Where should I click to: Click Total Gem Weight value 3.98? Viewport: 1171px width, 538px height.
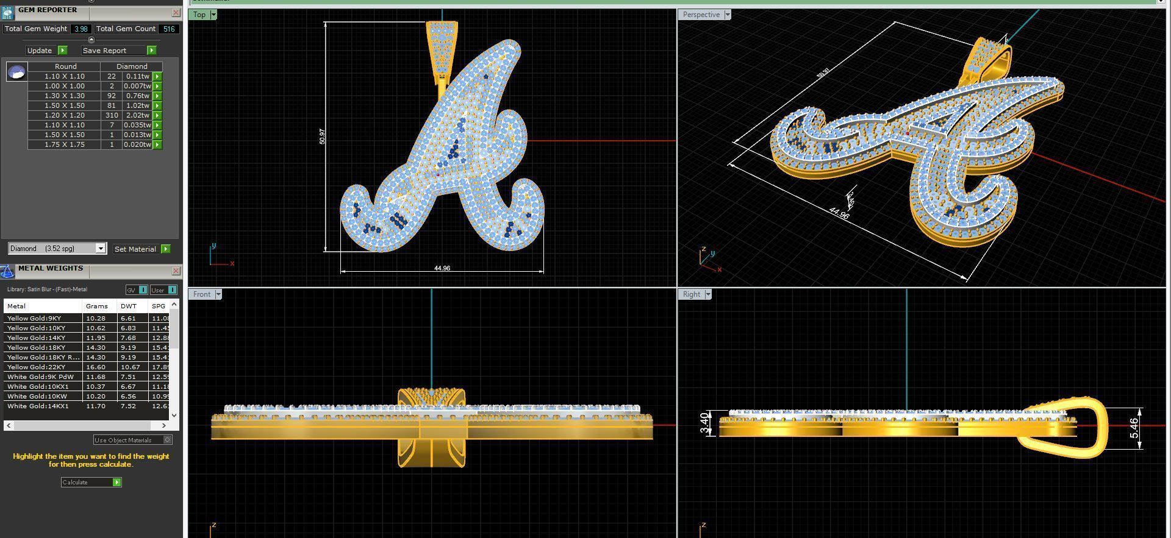click(81, 29)
